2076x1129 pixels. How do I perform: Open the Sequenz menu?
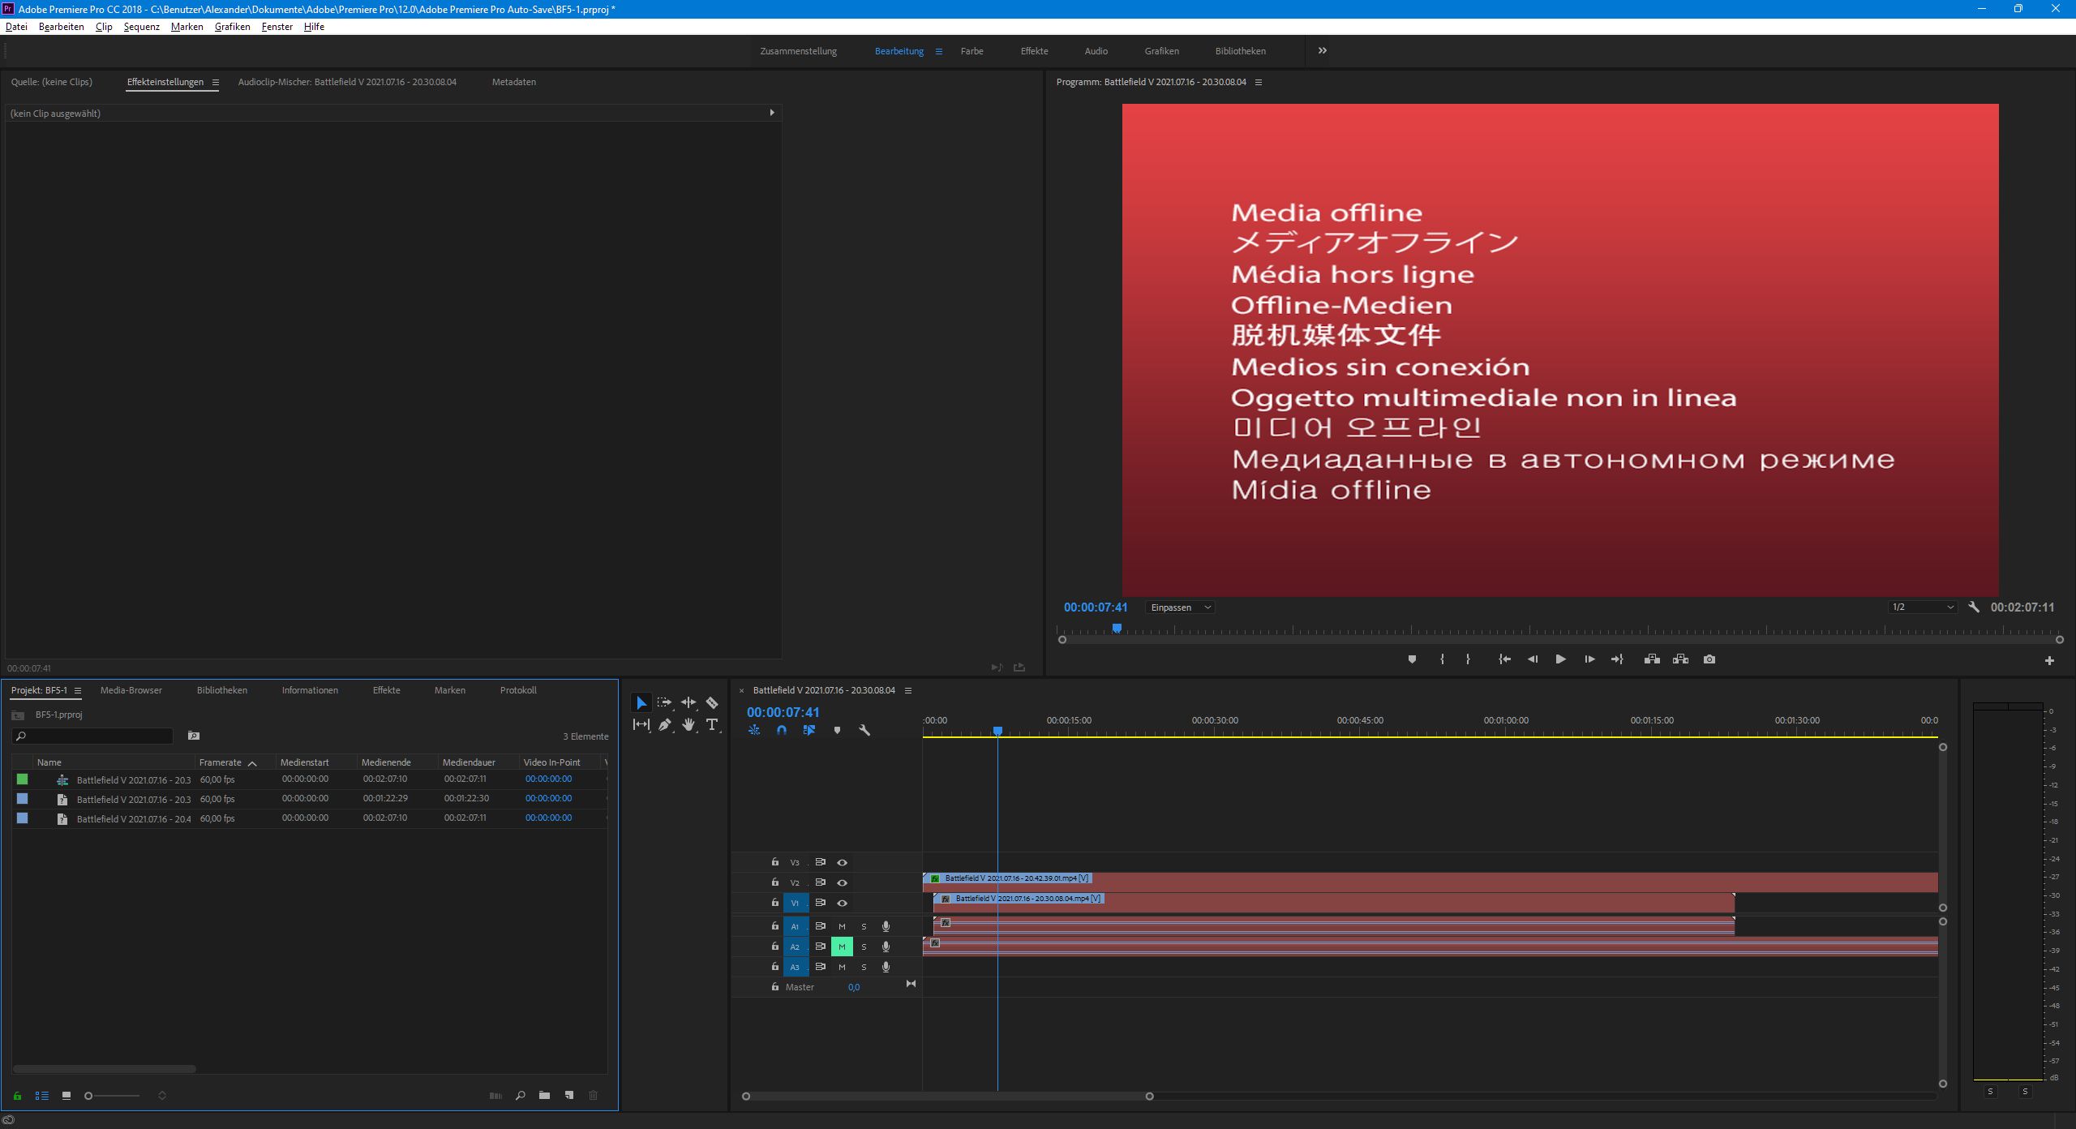(x=140, y=27)
